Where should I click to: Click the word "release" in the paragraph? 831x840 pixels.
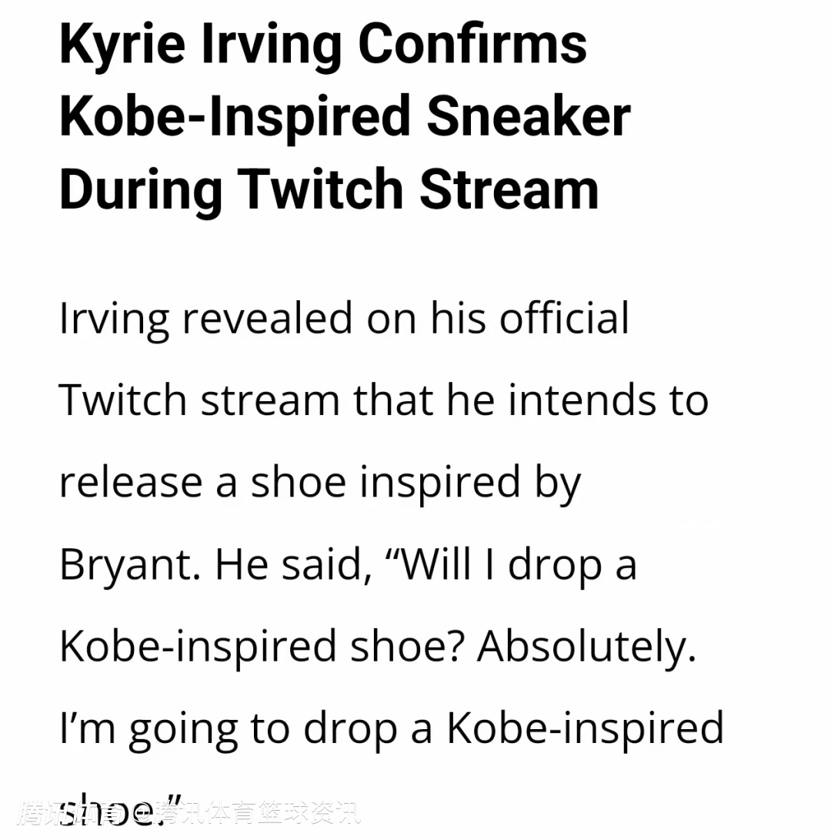(131, 482)
